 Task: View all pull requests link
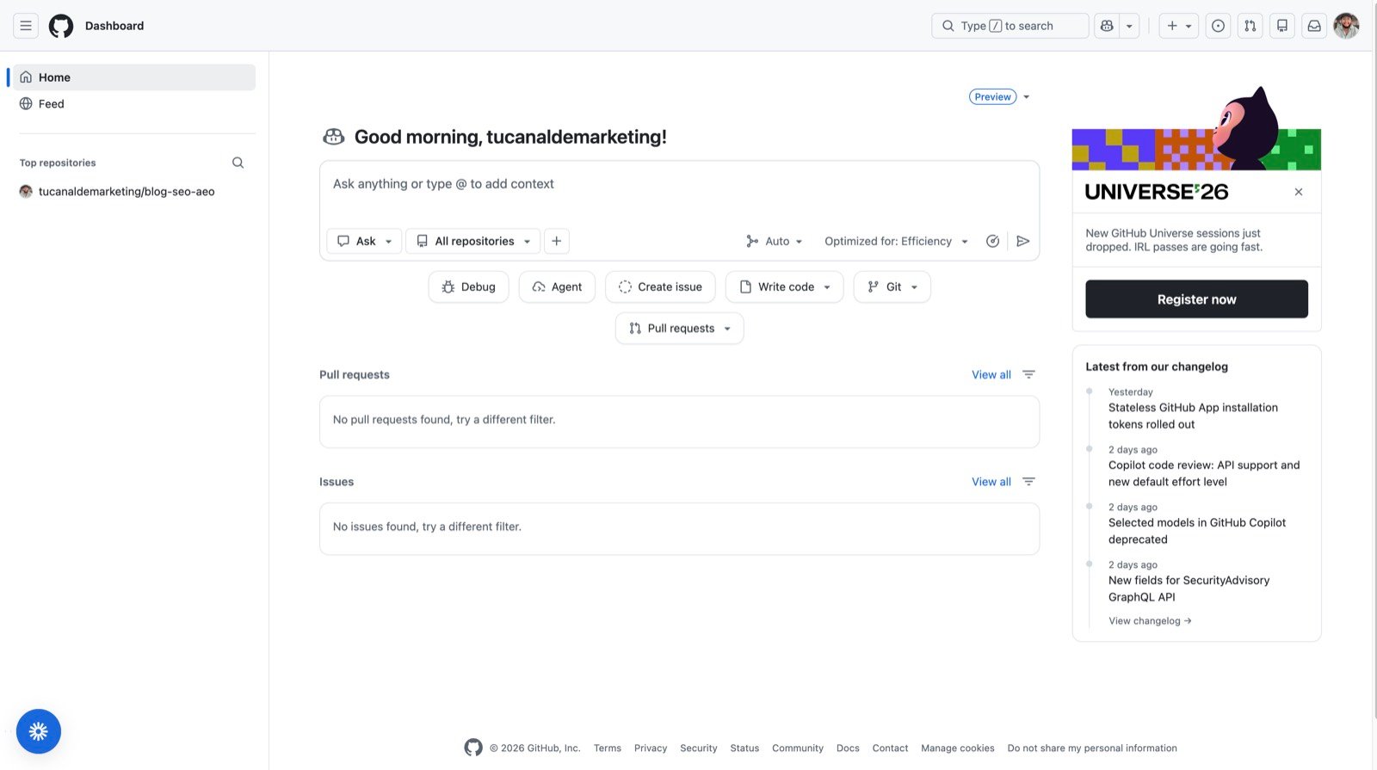[x=991, y=375]
